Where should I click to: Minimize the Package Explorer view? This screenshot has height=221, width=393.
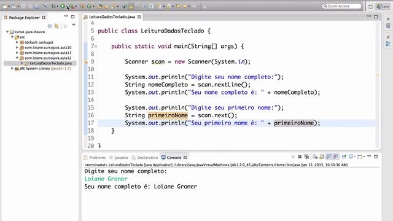point(66,16)
